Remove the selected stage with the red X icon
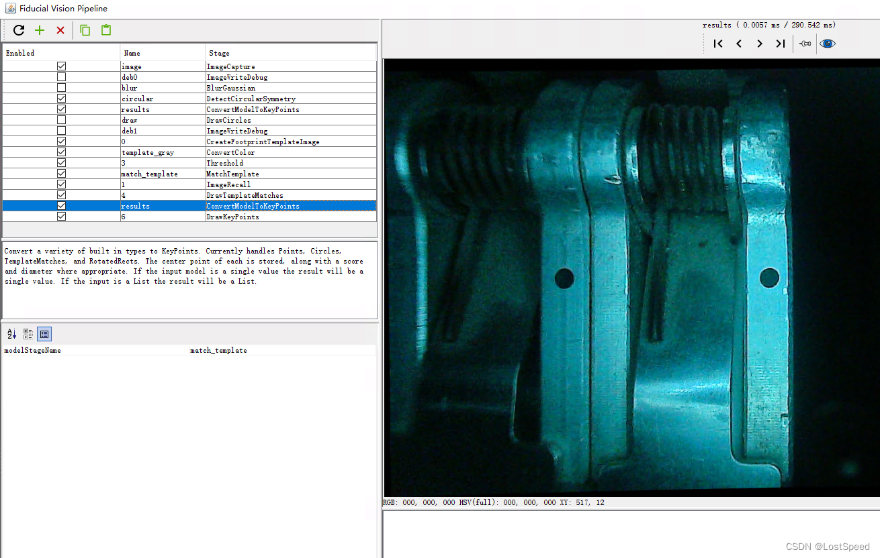 tap(60, 30)
